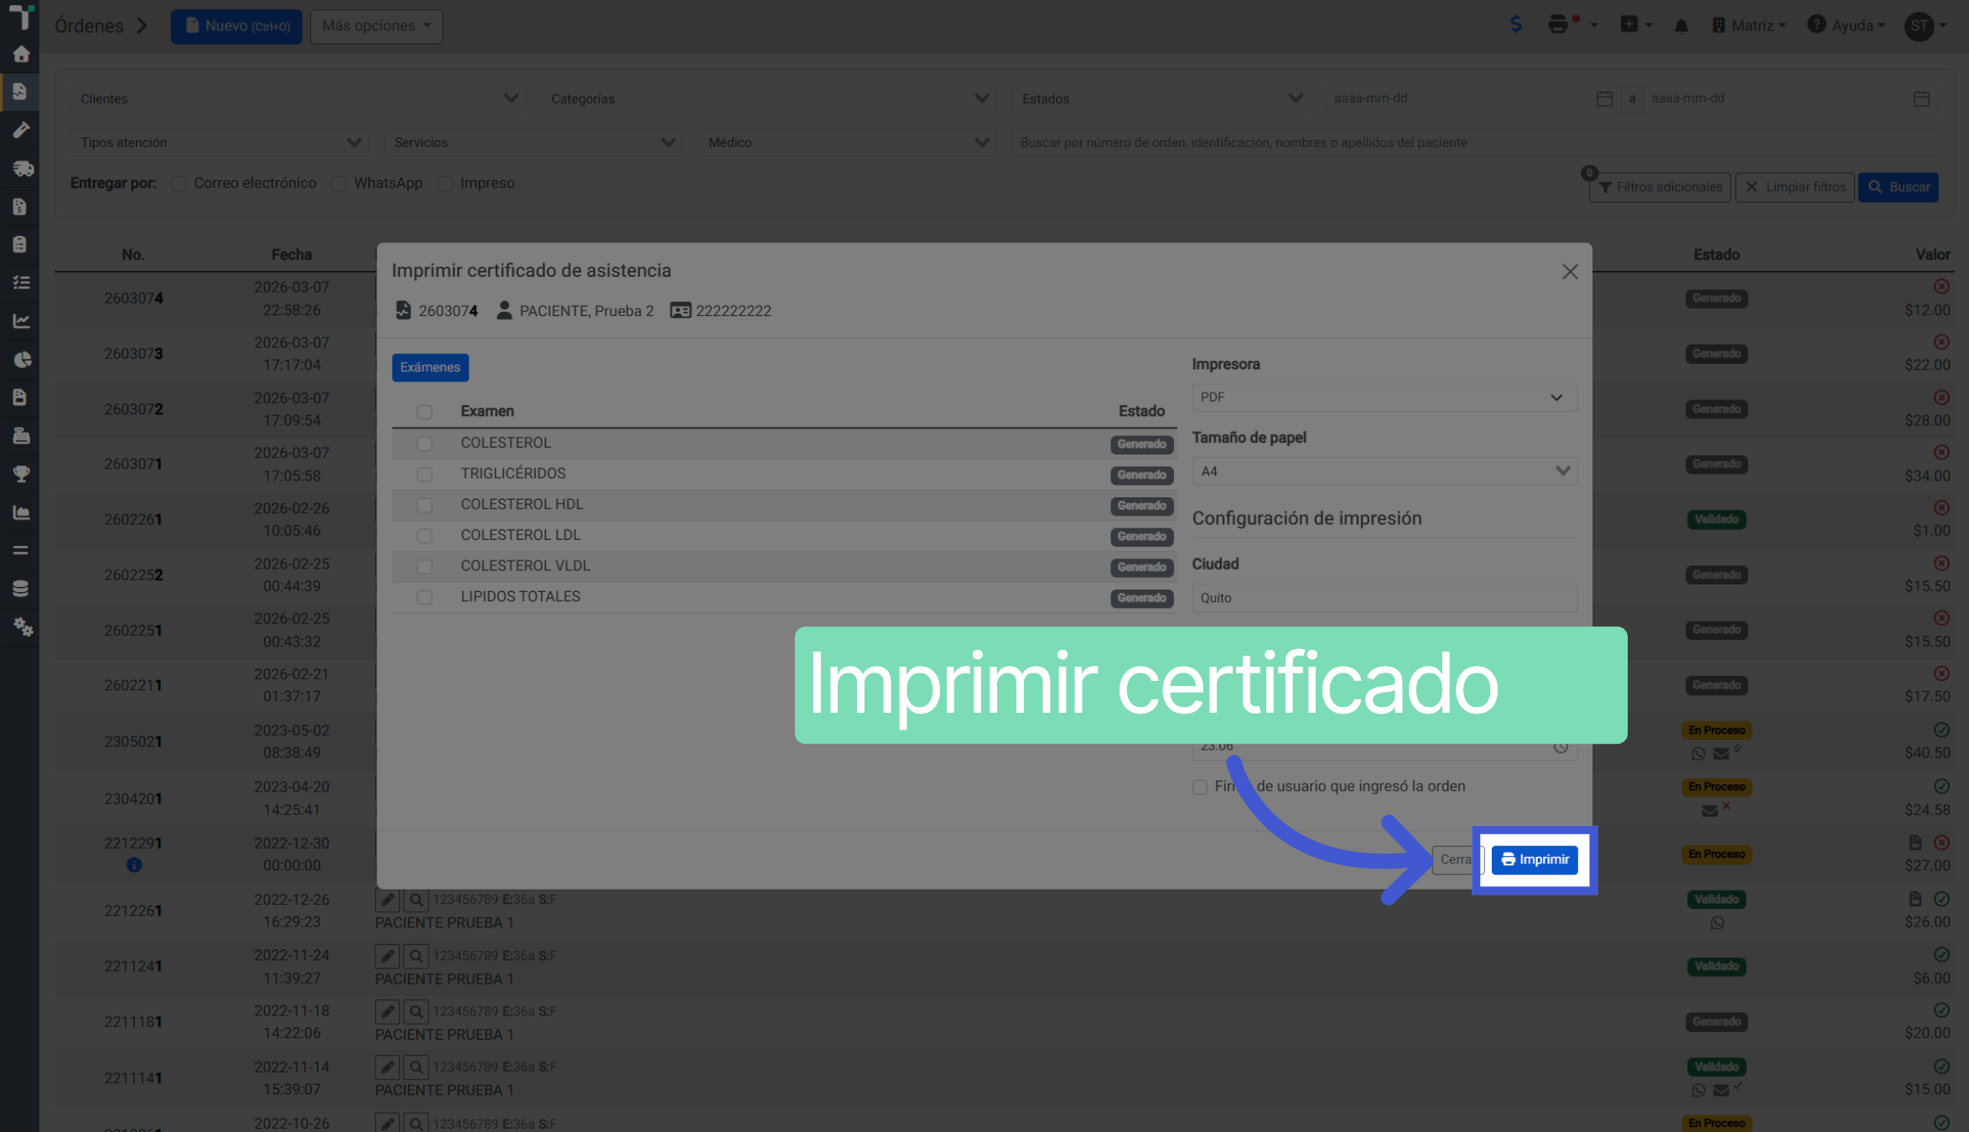Click the edit pencil icon for order 2211241
Screen dimensions: 1969x1132
387,956
